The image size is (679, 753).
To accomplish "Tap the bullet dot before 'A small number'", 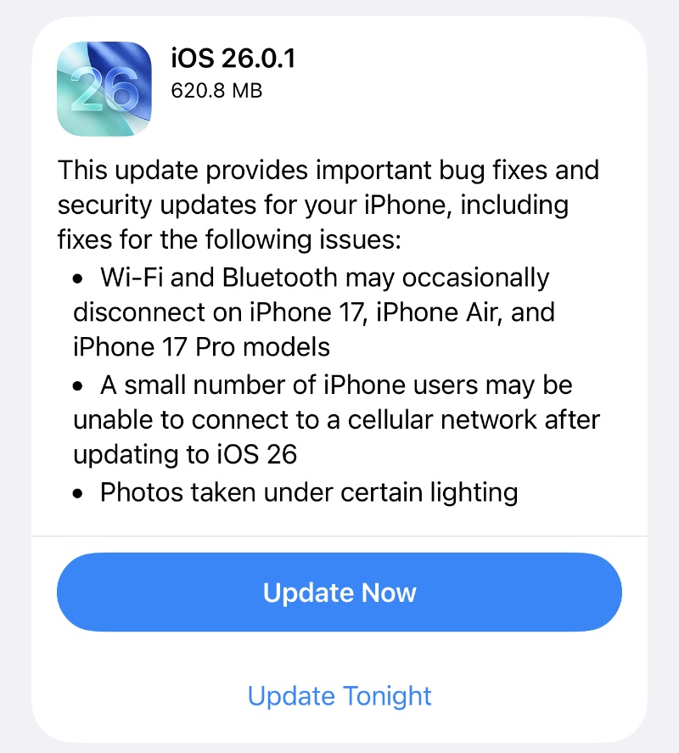I will click(78, 386).
